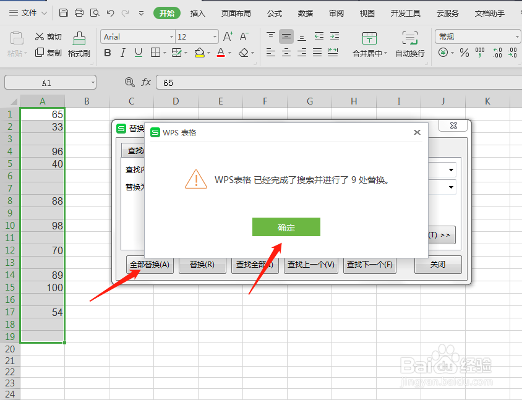Screen dimensions: 522x400
Task: Click the cell style drawing icon
Action: (176, 53)
